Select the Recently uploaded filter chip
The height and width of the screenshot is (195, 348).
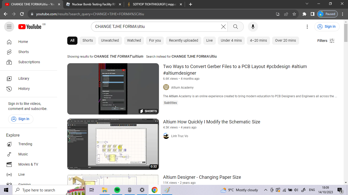[184, 40]
